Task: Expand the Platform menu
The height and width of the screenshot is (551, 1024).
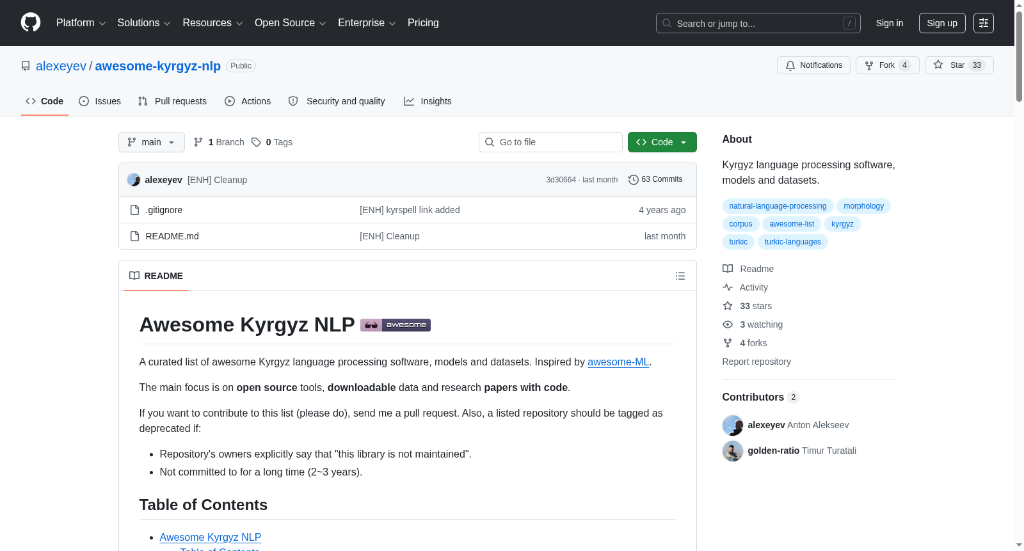Action: coord(81,23)
